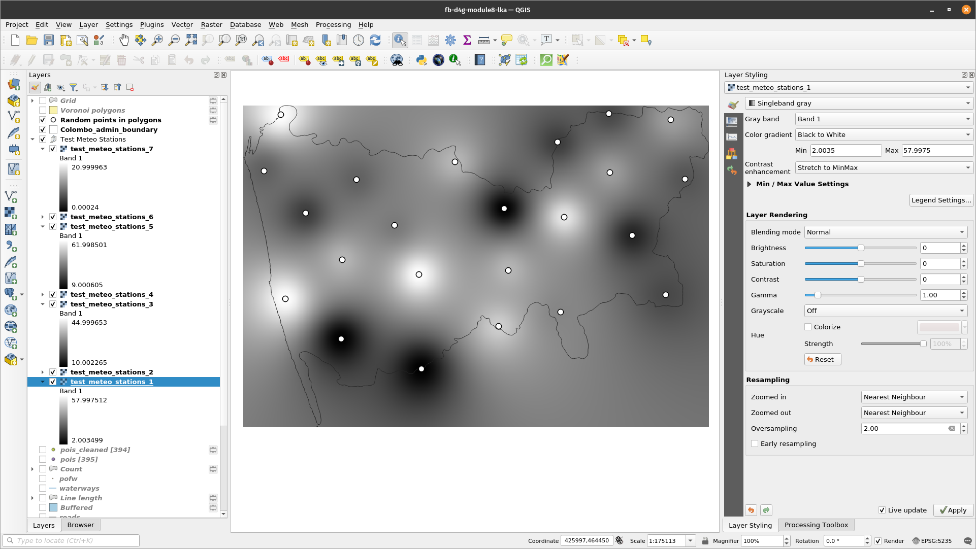Image resolution: width=976 pixels, height=549 pixels.
Task: Click the Reset button
Action: click(823, 359)
